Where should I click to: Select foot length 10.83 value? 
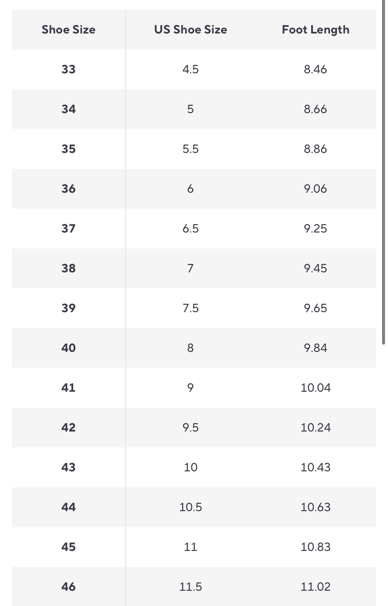(x=315, y=547)
